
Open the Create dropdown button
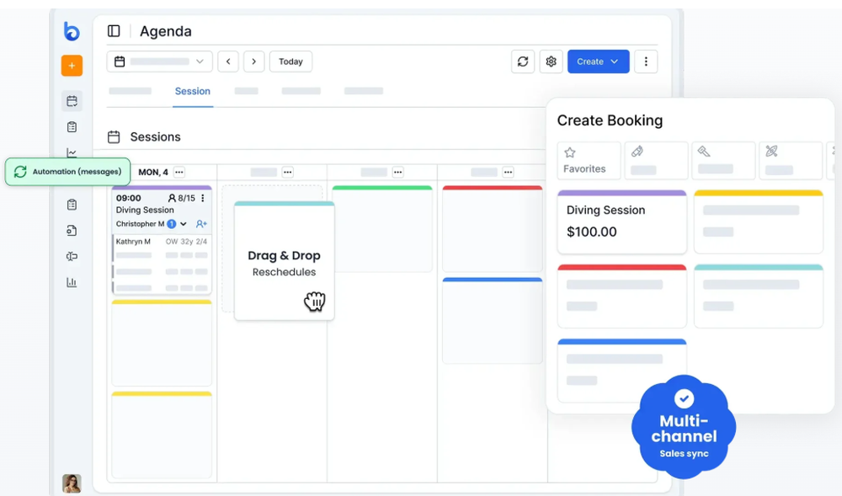(x=598, y=61)
